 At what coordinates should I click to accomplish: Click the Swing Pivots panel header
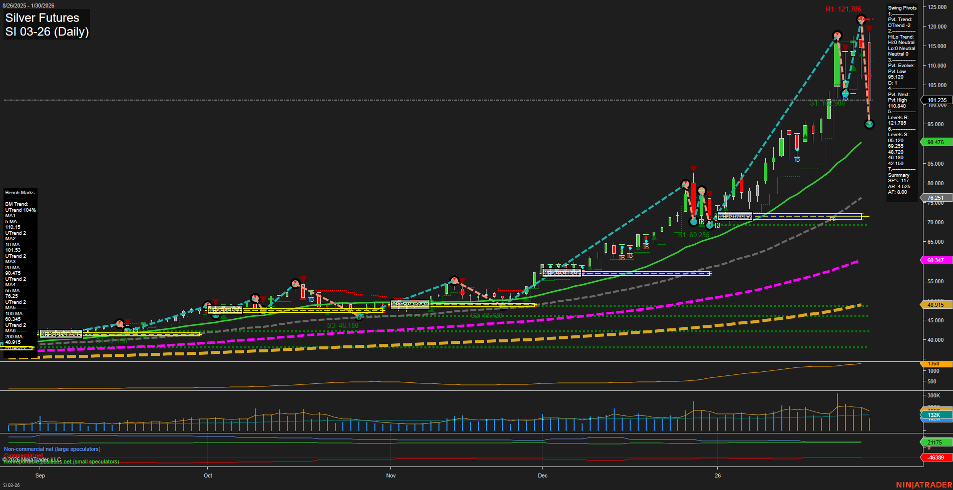click(x=902, y=8)
